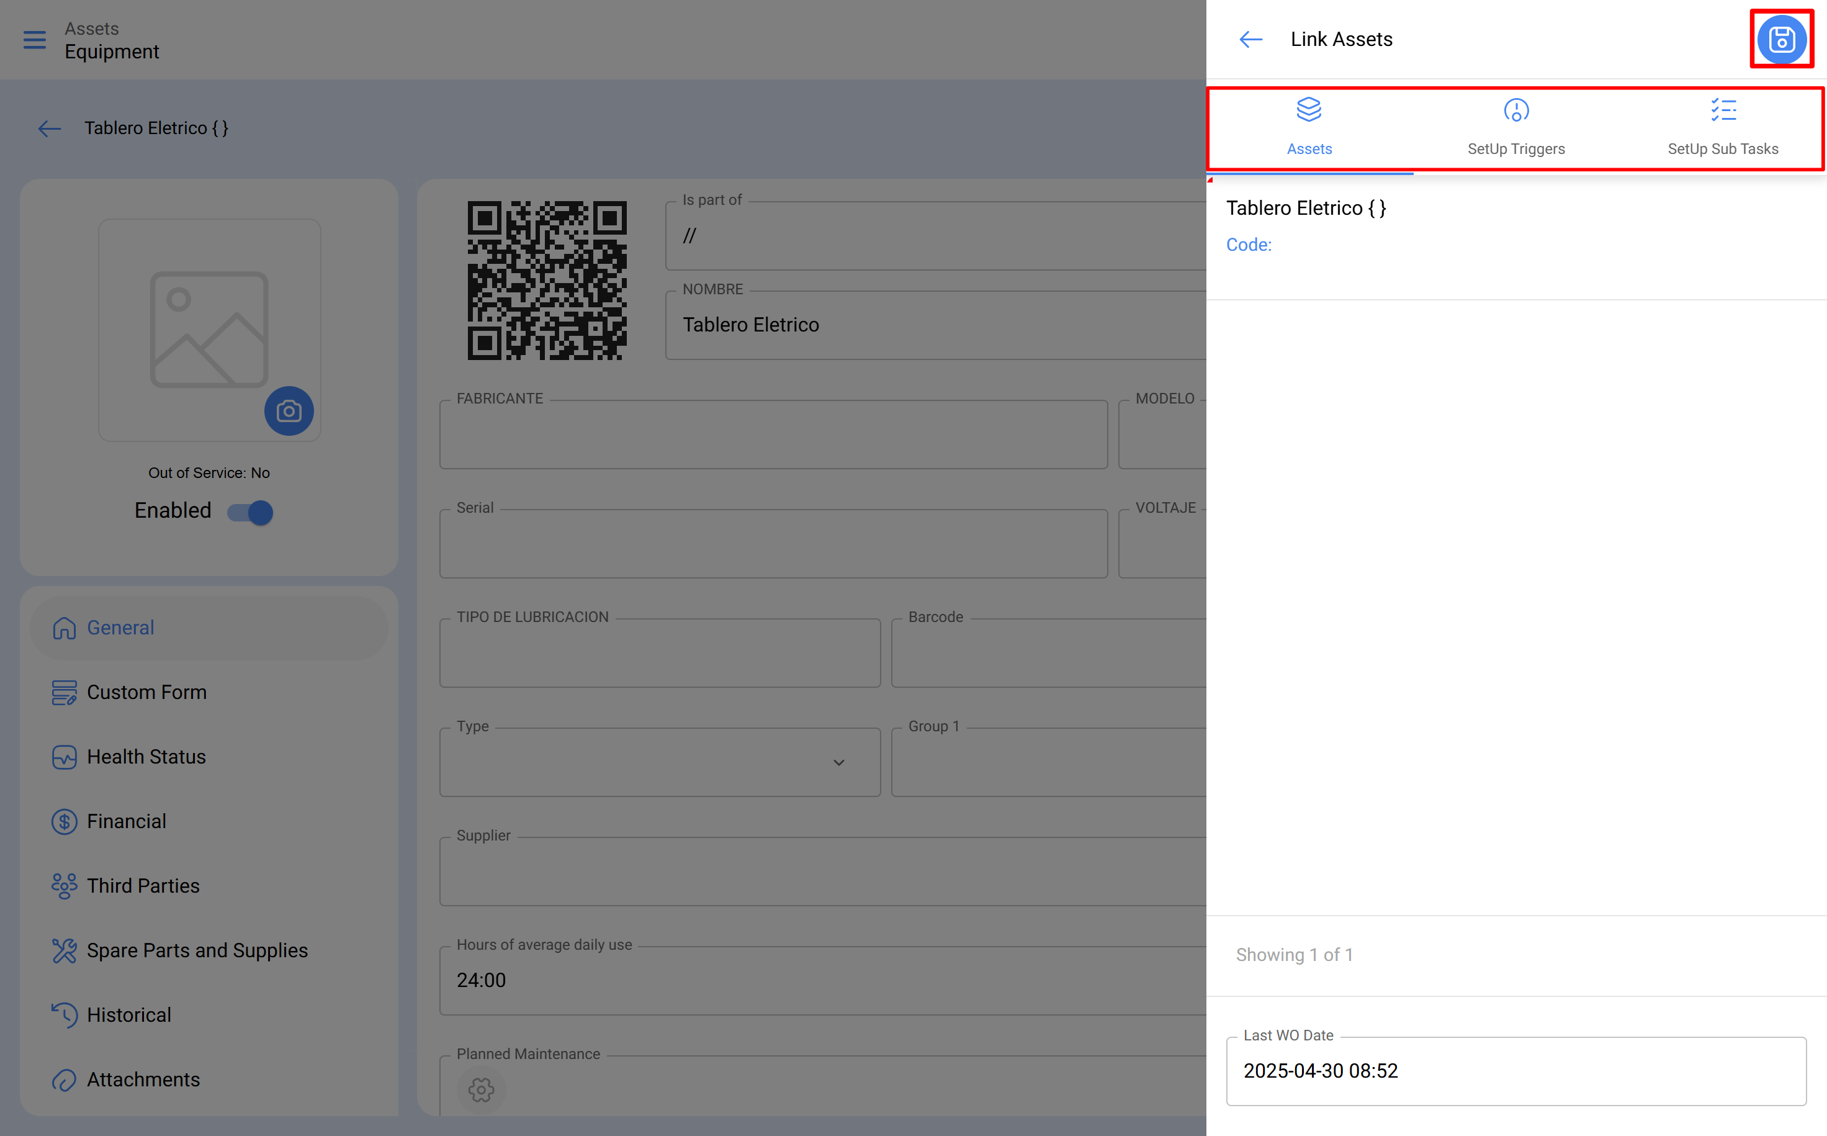Click the Out of Service: No text

click(x=209, y=472)
